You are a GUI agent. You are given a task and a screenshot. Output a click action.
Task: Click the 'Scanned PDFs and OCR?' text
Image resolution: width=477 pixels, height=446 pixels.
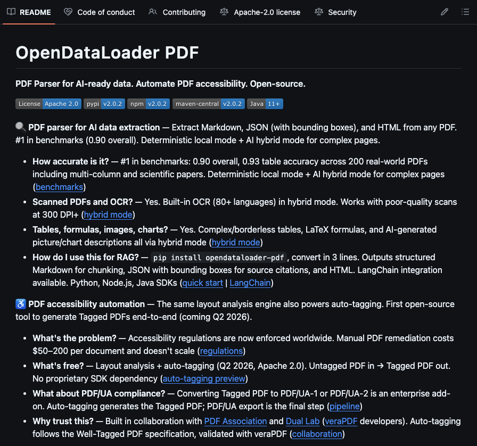click(83, 202)
